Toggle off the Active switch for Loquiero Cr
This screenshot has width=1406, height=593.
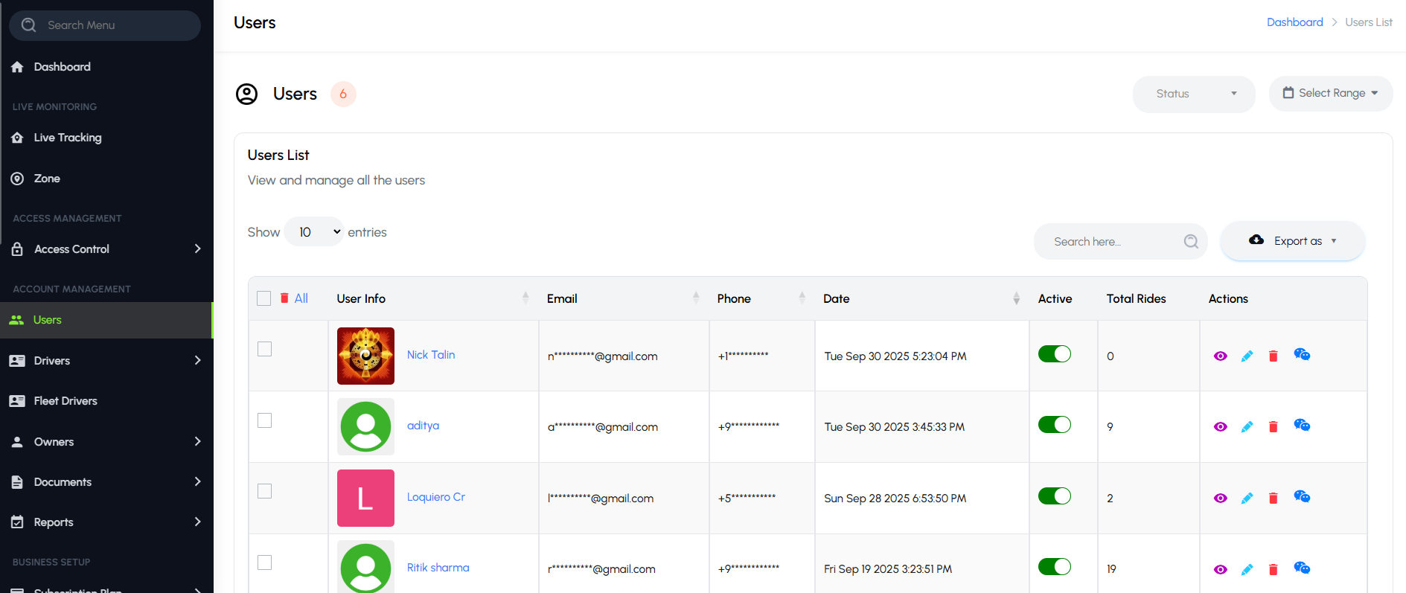(1054, 496)
